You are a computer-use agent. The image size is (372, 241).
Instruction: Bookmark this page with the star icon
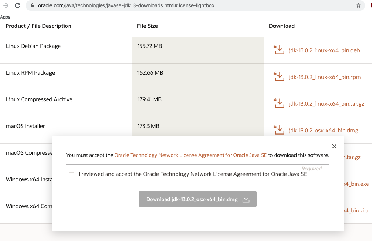tap(358, 5)
